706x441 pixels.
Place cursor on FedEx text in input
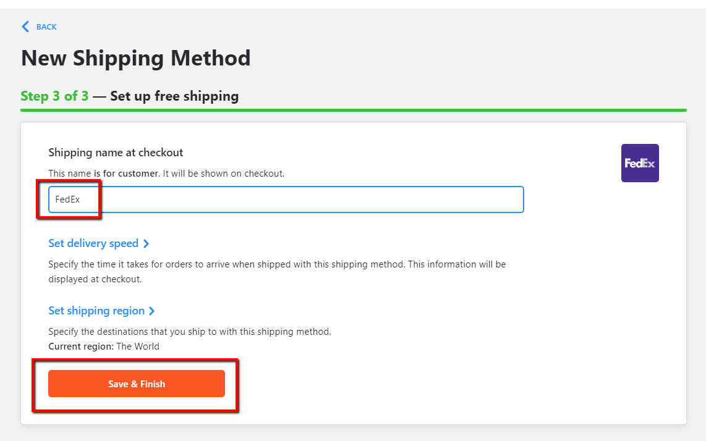click(x=67, y=199)
